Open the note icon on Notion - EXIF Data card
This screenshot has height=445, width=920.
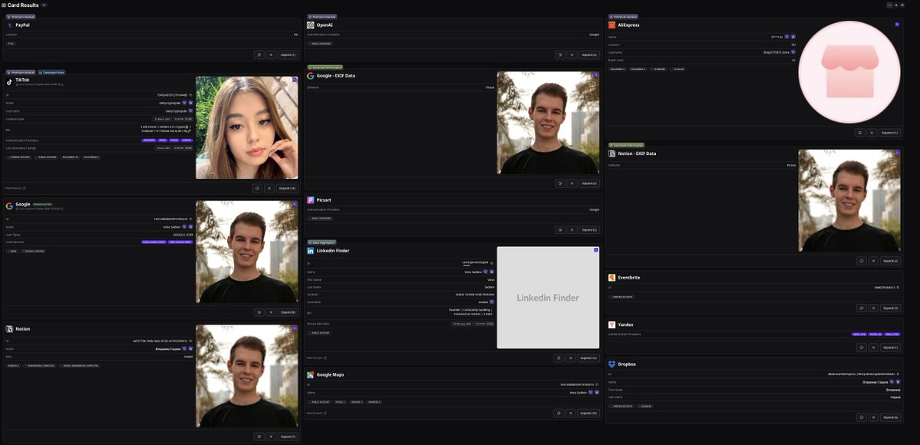point(862,261)
